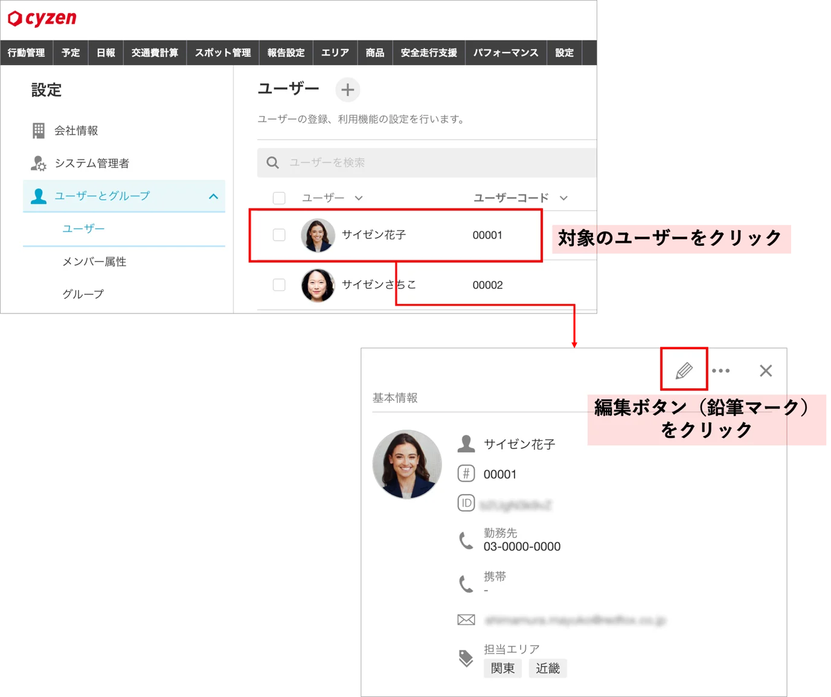This screenshot has height=697, width=831.
Task: Click the ユーザーを検索 search field
Action: [426, 162]
